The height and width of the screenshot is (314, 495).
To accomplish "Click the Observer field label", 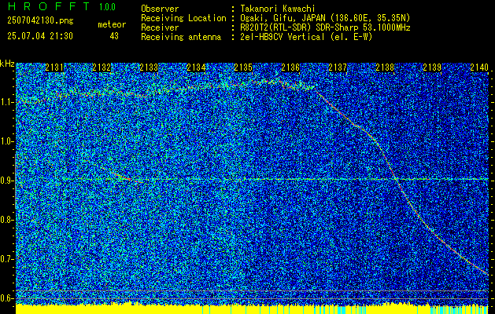I will pos(160,9).
